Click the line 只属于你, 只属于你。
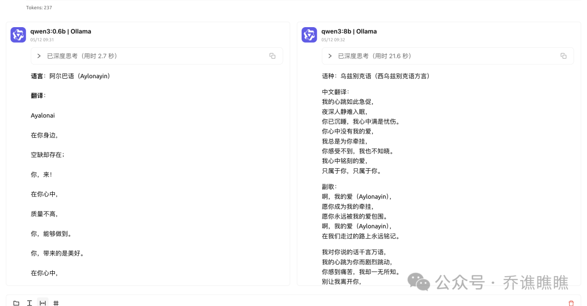The width and height of the screenshot is (587, 306). click(352, 171)
